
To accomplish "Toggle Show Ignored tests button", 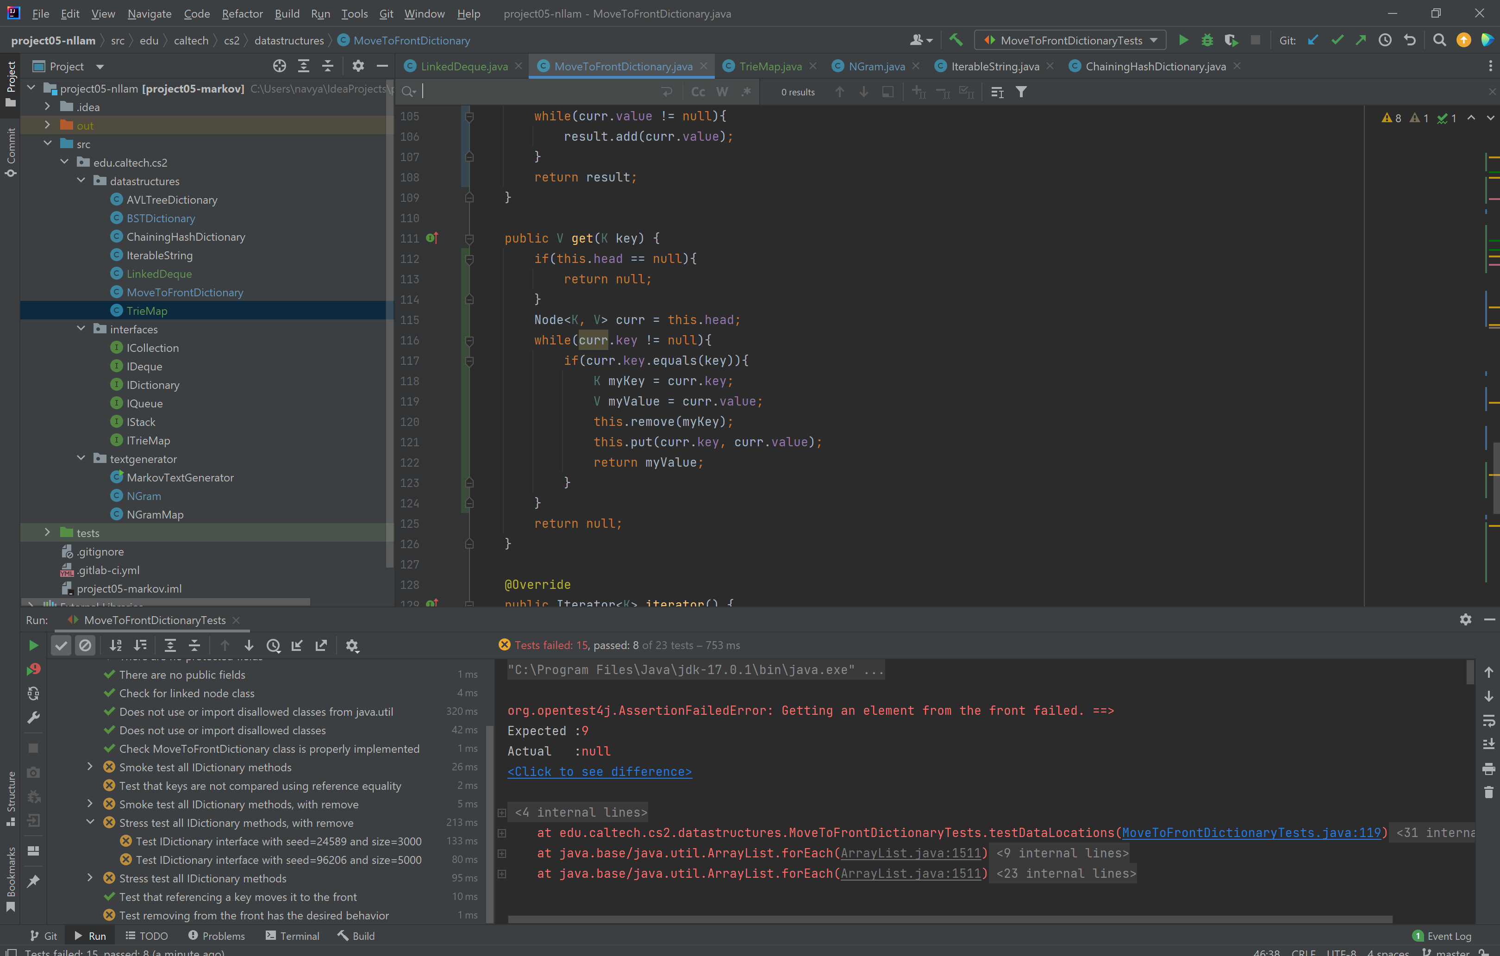I will pos(85,646).
